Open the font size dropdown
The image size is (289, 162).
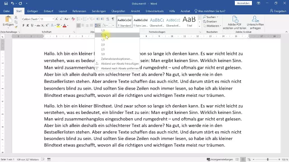[x=53, y=19]
